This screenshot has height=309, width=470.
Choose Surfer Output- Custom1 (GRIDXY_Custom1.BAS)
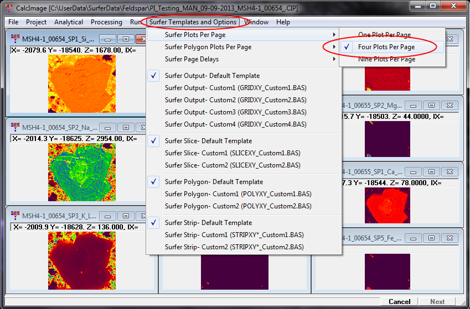[x=235, y=88]
